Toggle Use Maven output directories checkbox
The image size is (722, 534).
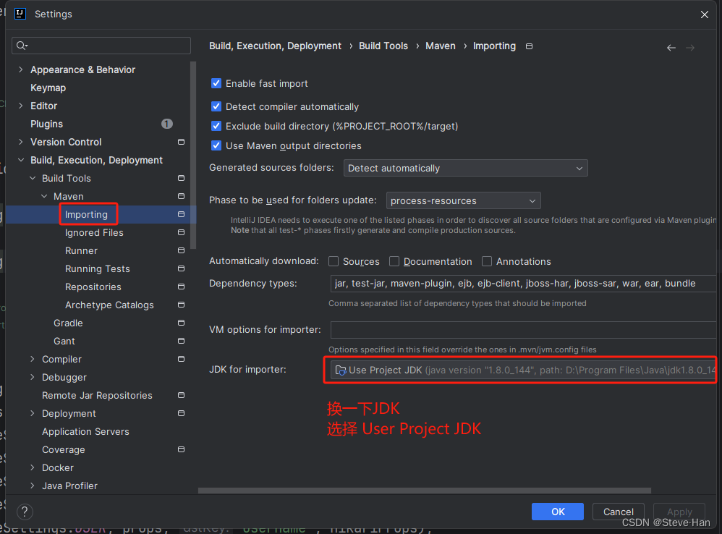click(216, 145)
